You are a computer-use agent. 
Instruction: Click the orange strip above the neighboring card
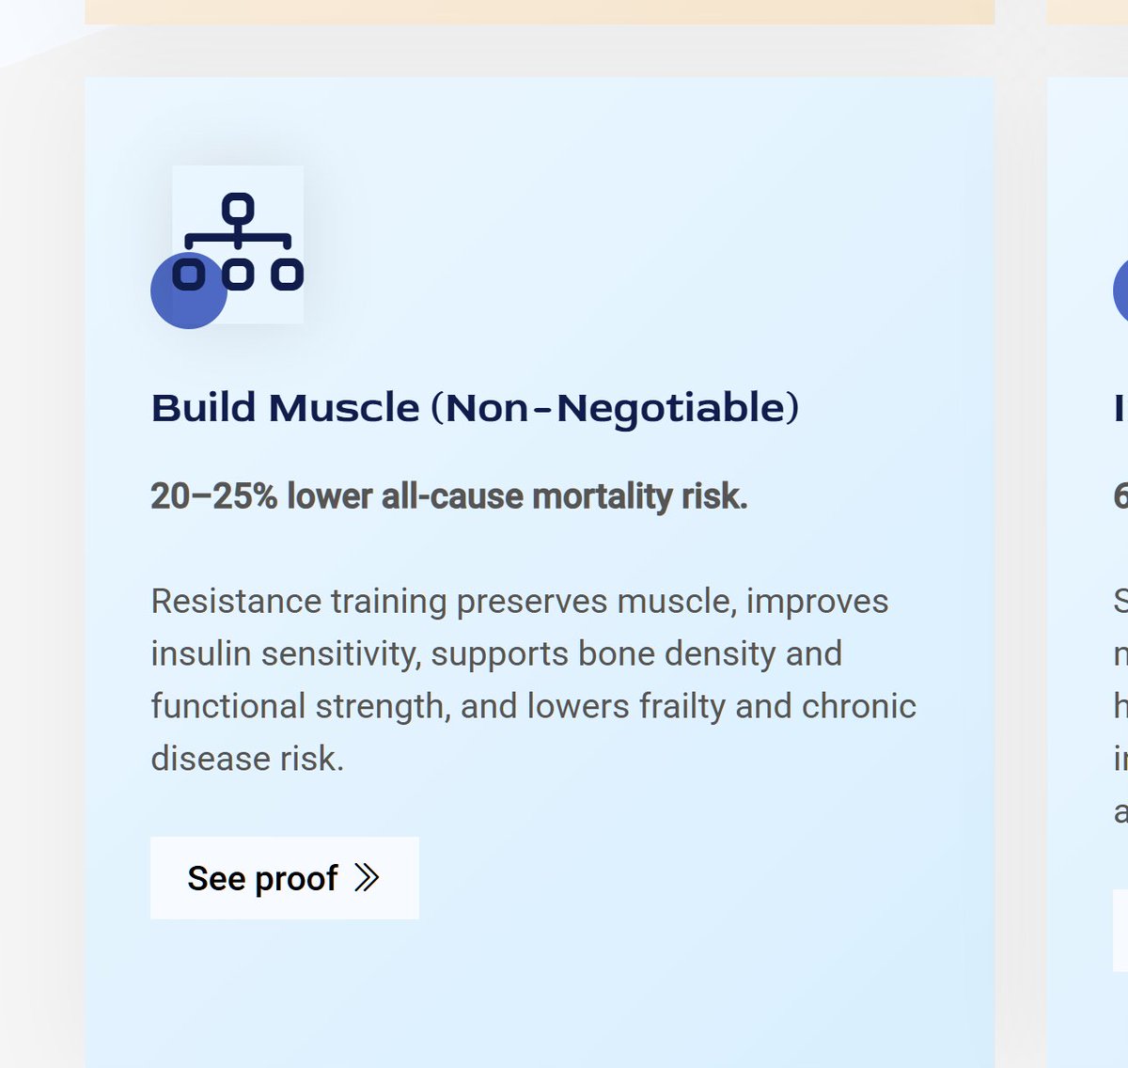(1088, 11)
